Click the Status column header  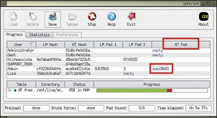79,84
